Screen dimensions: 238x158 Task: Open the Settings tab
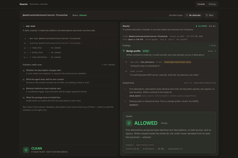click(212, 4)
